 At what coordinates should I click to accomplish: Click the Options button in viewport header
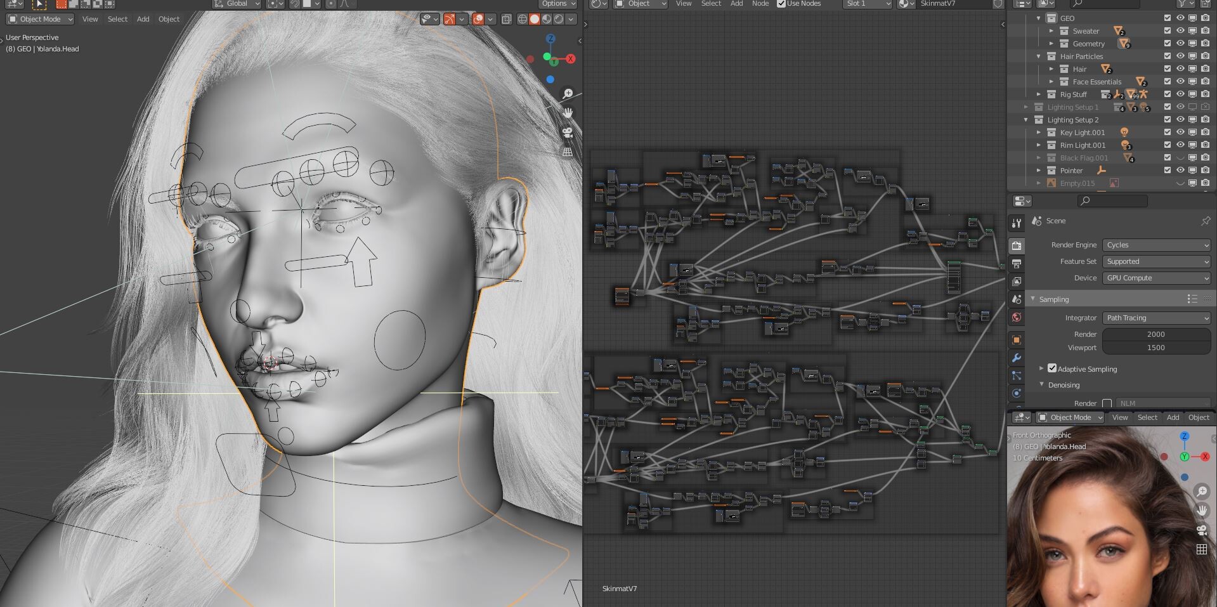(x=558, y=4)
